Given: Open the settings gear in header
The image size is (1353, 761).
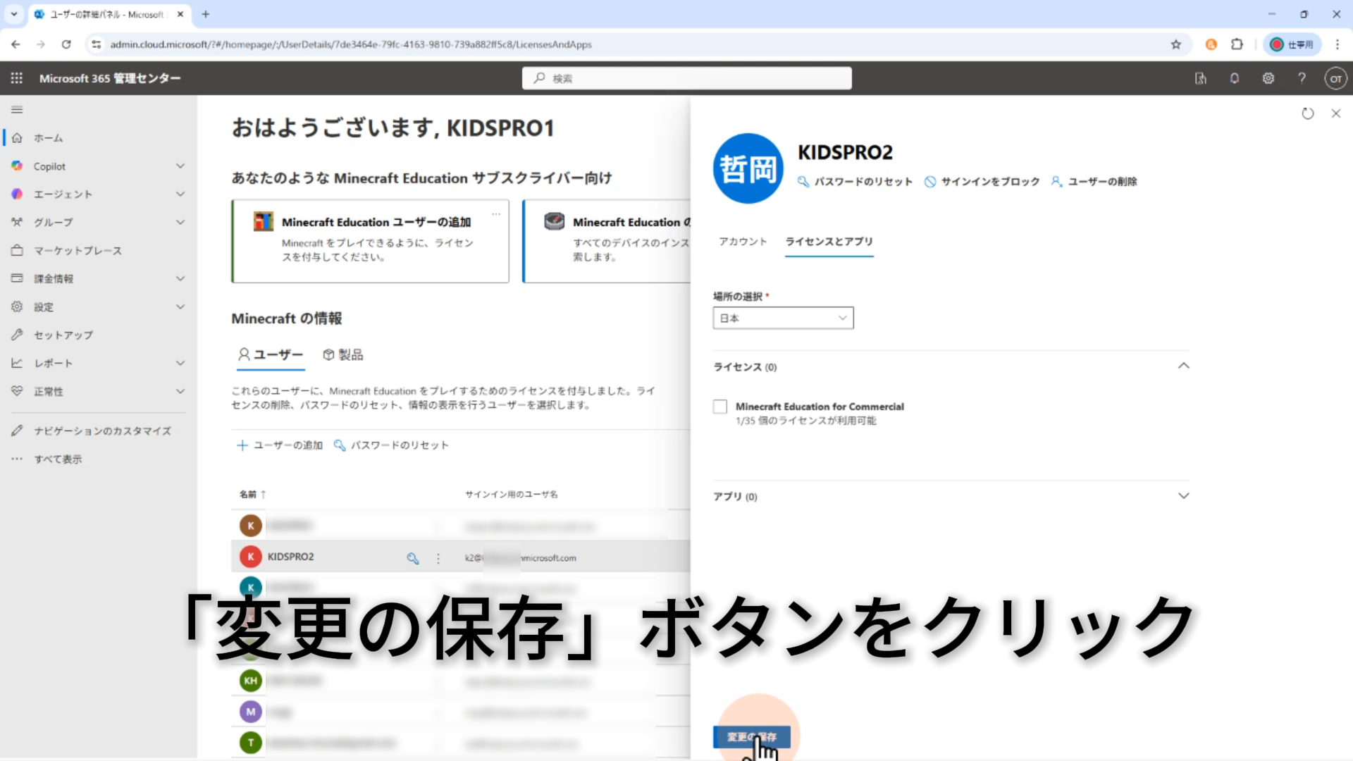Looking at the screenshot, I should 1268,78.
